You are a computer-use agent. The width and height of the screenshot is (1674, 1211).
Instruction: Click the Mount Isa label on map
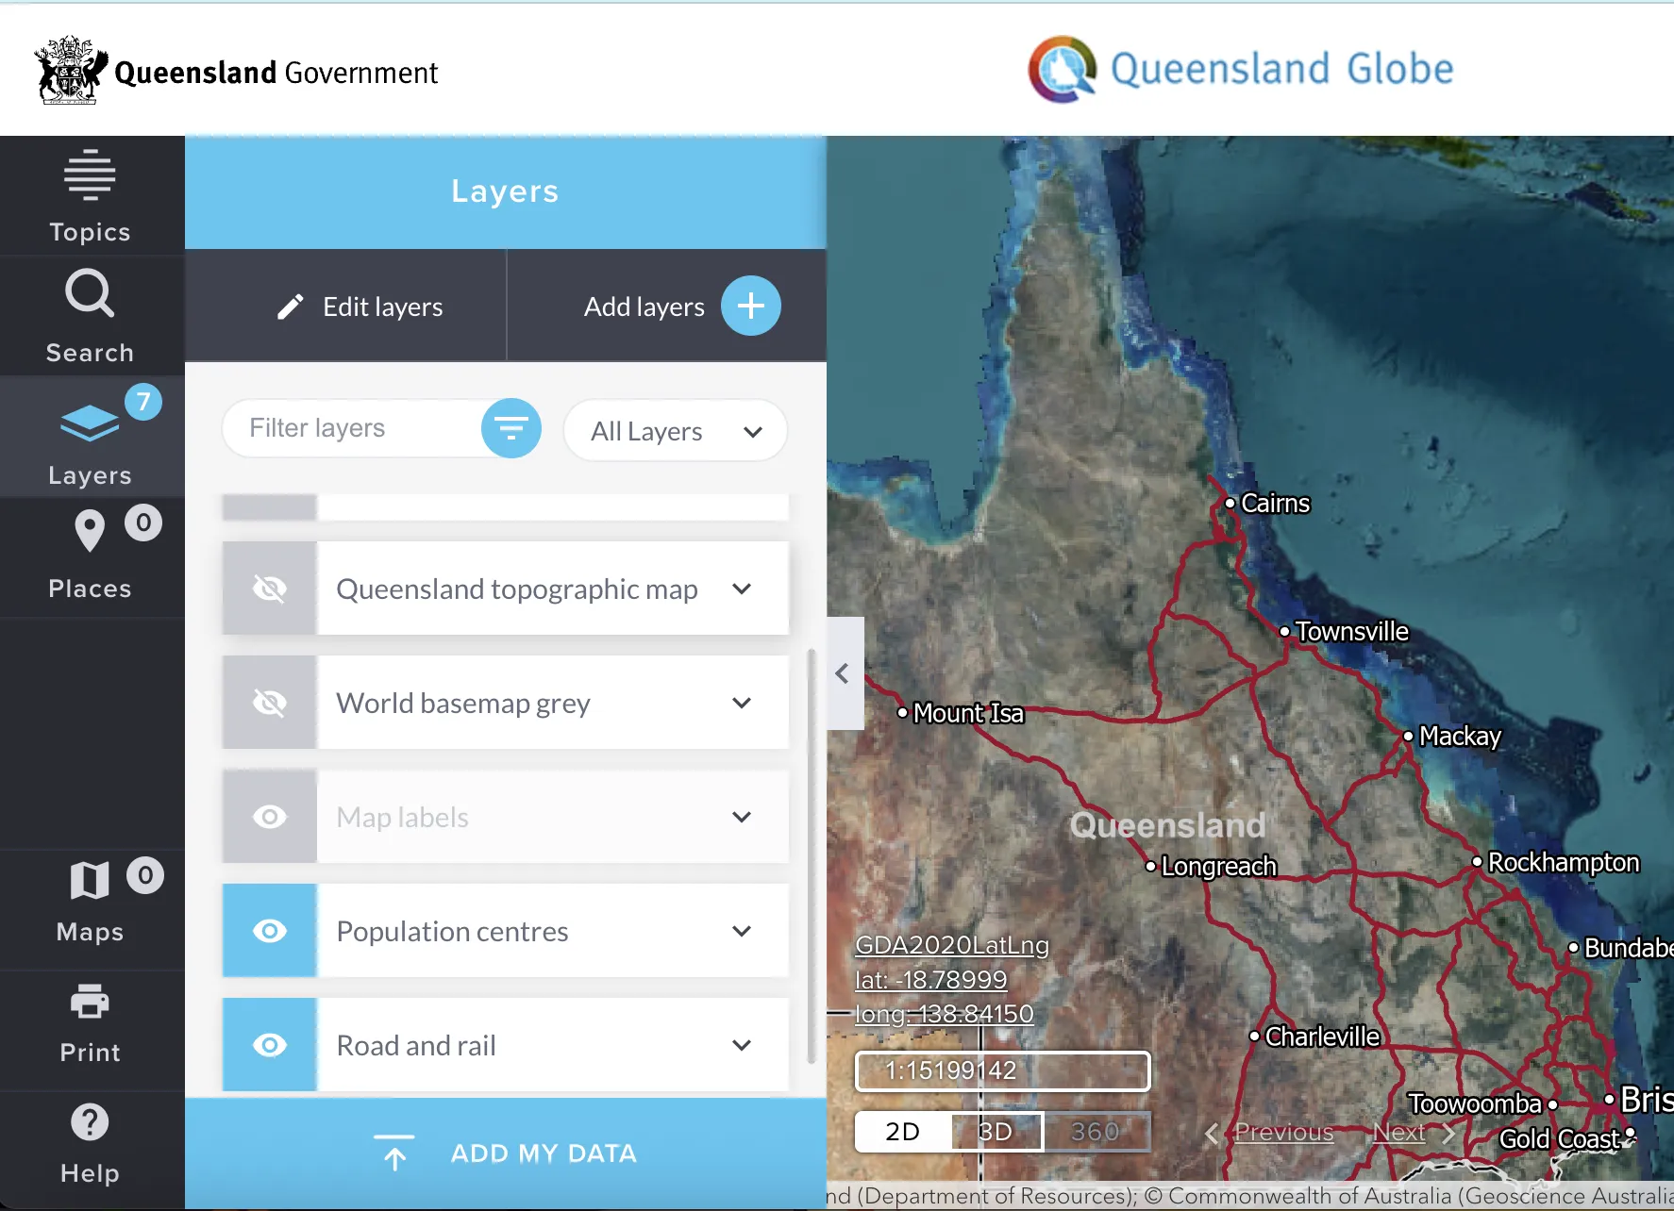968,713
